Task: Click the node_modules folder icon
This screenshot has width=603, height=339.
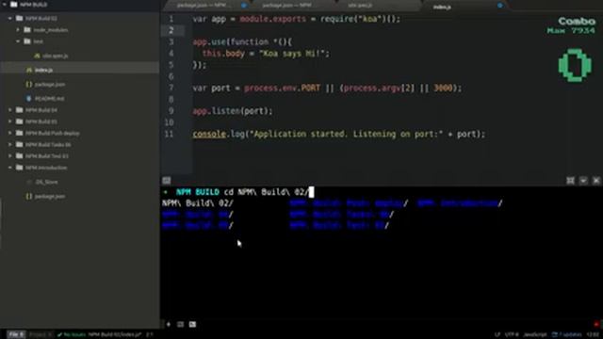Action: coord(27,29)
